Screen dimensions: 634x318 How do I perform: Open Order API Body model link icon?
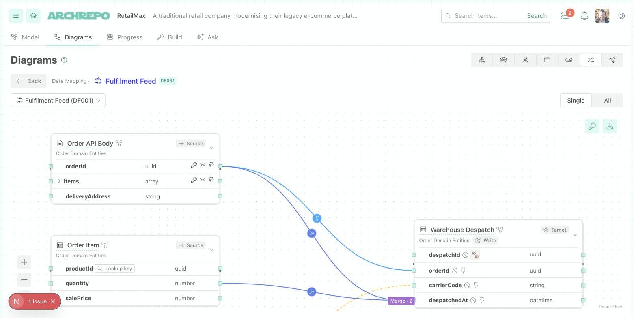119,143
